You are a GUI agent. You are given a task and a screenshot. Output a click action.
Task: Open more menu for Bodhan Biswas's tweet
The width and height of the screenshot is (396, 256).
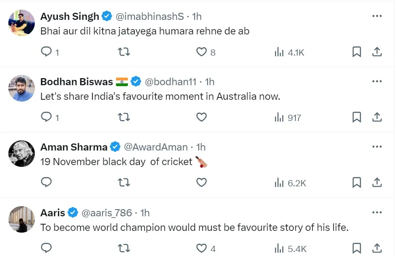(x=377, y=82)
